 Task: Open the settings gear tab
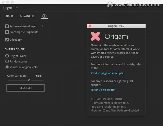click(44, 16)
